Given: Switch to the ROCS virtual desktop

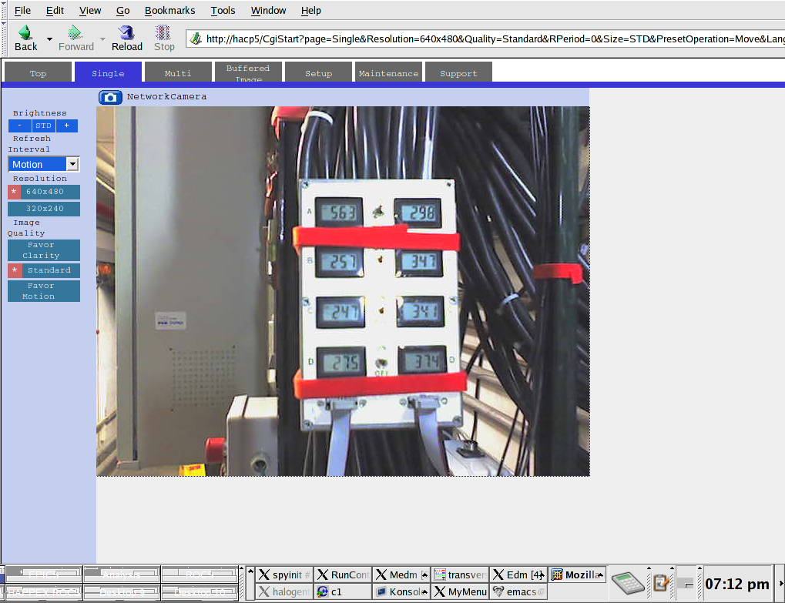Looking at the screenshot, I should [200, 575].
